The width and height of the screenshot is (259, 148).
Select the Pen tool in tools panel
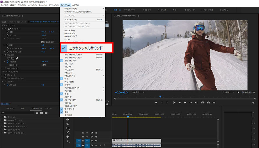pos(68,132)
